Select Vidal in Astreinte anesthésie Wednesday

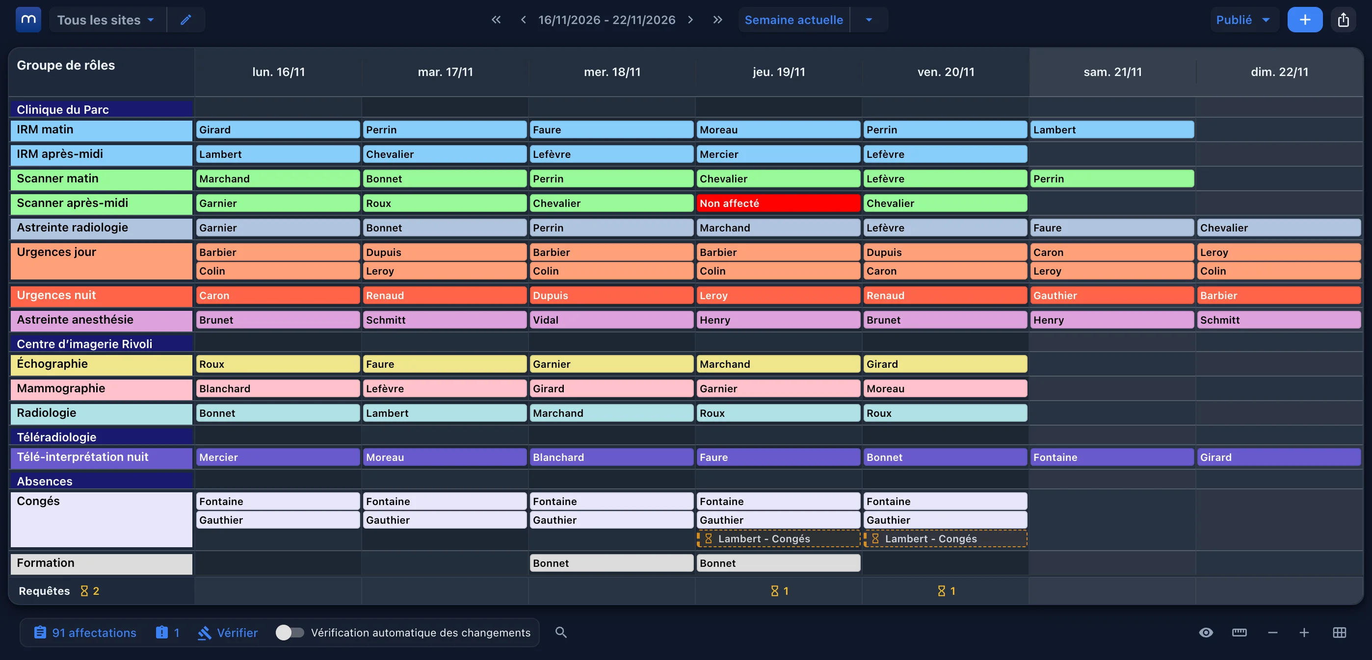tap(611, 319)
